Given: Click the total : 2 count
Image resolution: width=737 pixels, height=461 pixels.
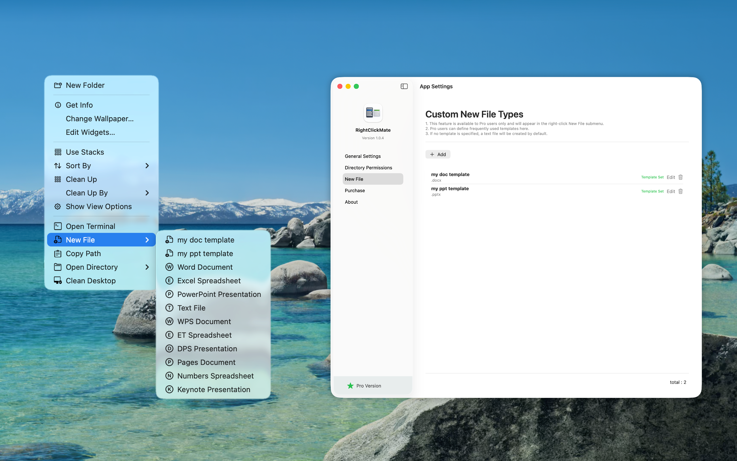Looking at the screenshot, I should point(678,382).
